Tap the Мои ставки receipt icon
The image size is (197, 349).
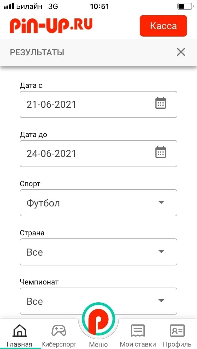pos(138,331)
